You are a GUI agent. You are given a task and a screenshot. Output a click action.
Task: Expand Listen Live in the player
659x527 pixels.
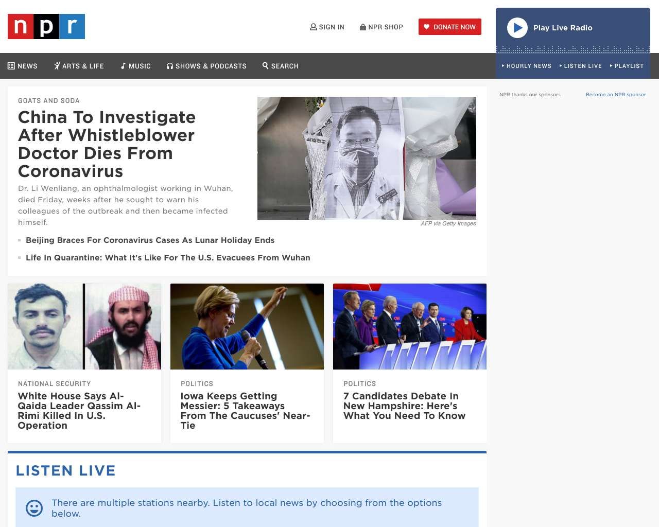(581, 66)
